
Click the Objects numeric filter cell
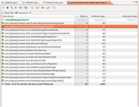click(82, 20)
